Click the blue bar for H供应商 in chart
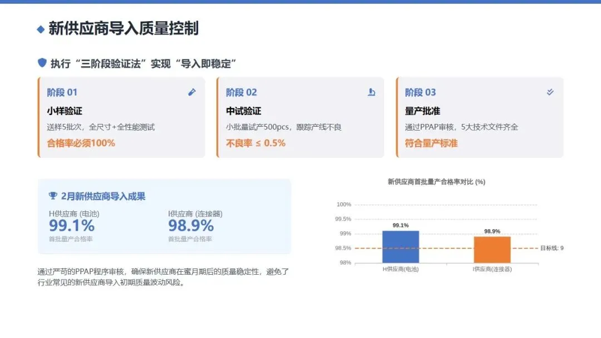Image resolution: width=601 pixels, height=338 pixels. (x=401, y=247)
